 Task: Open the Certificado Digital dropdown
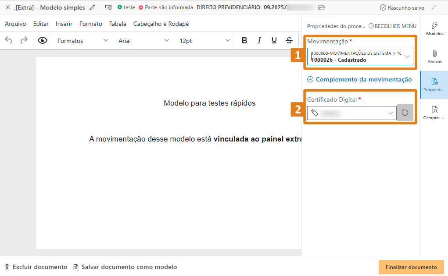pyautogui.click(x=390, y=113)
